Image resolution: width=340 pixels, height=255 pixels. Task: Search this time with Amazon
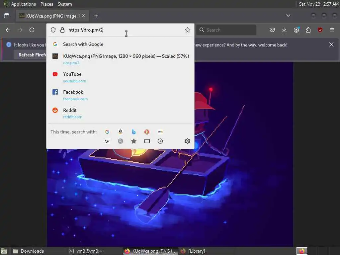120,132
